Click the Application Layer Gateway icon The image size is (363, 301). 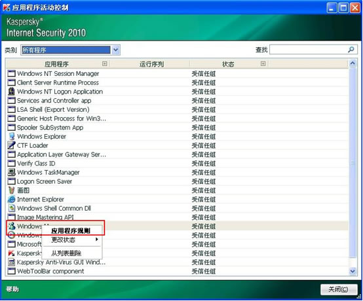(x=11, y=154)
